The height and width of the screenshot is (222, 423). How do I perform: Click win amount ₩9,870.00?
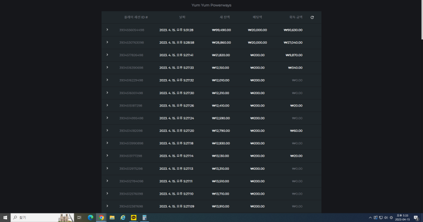tap(294, 55)
